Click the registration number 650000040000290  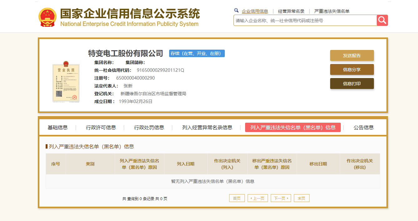coord(135,78)
